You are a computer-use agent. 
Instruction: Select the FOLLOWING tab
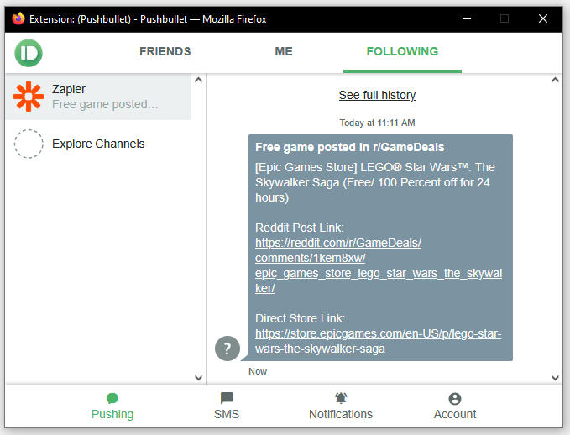[x=402, y=52]
